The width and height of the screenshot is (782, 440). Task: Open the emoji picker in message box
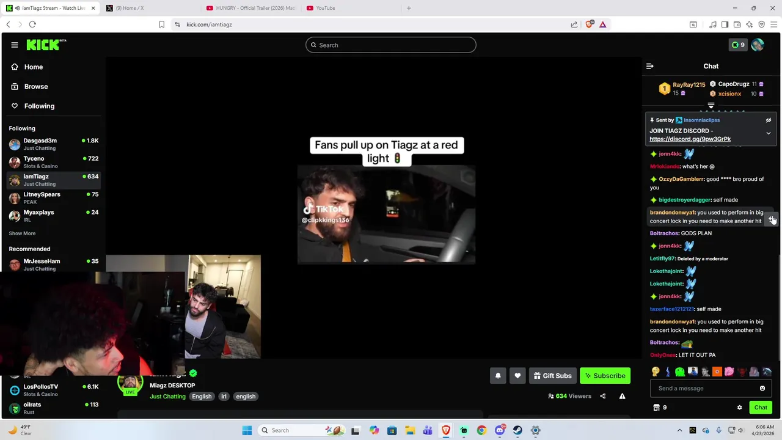(x=762, y=388)
